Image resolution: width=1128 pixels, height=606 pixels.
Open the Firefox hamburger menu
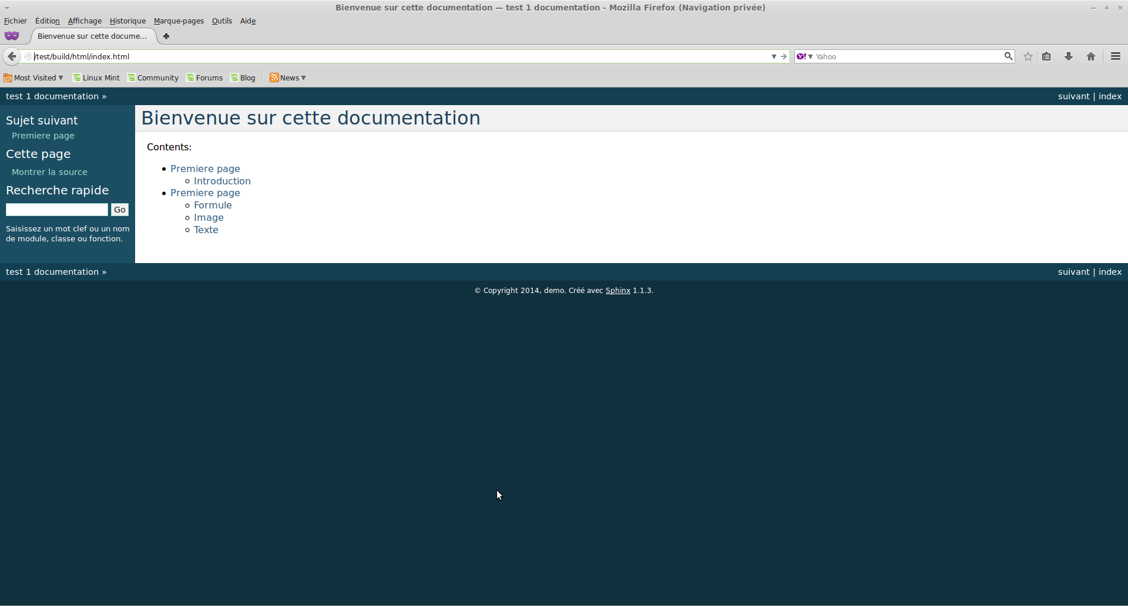point(1115,56)
